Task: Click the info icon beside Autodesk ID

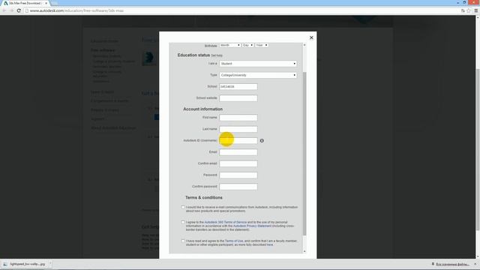Action: point(262,140)
